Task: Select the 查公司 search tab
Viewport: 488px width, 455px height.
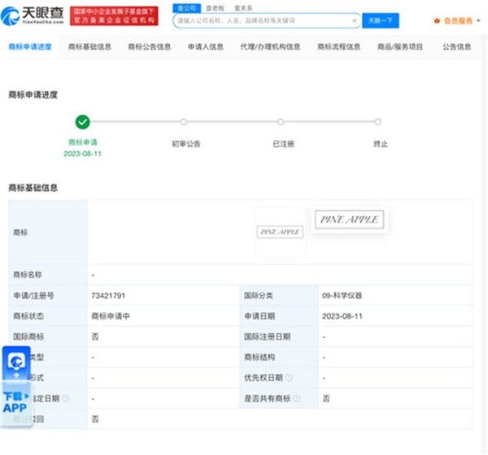Action: tap(187, 8)
